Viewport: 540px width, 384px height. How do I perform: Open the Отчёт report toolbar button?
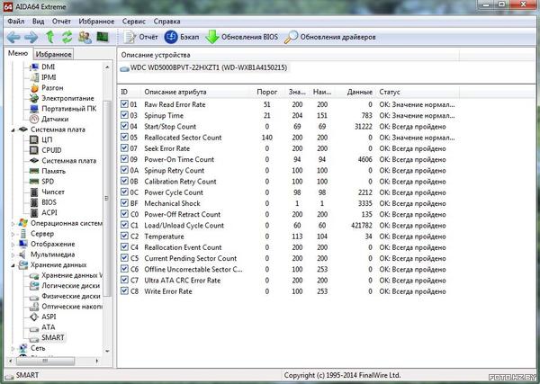coord(141,37)
